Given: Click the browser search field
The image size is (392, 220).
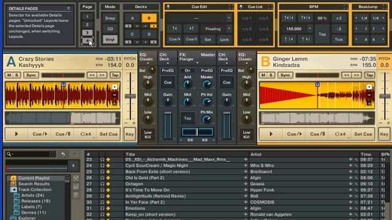Looking at the screenshot, I should point(31,154).
